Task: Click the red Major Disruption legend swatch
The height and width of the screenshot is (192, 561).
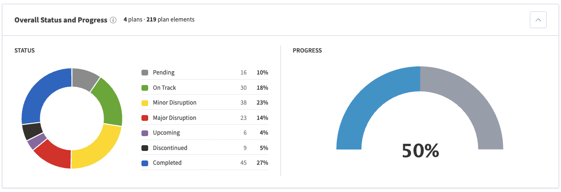Action: [x=145, y=118]
